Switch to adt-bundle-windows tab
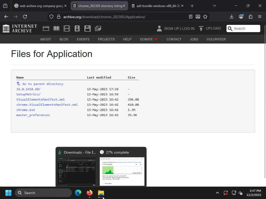This screenshot has width=266, height=199. coord(158,6)
